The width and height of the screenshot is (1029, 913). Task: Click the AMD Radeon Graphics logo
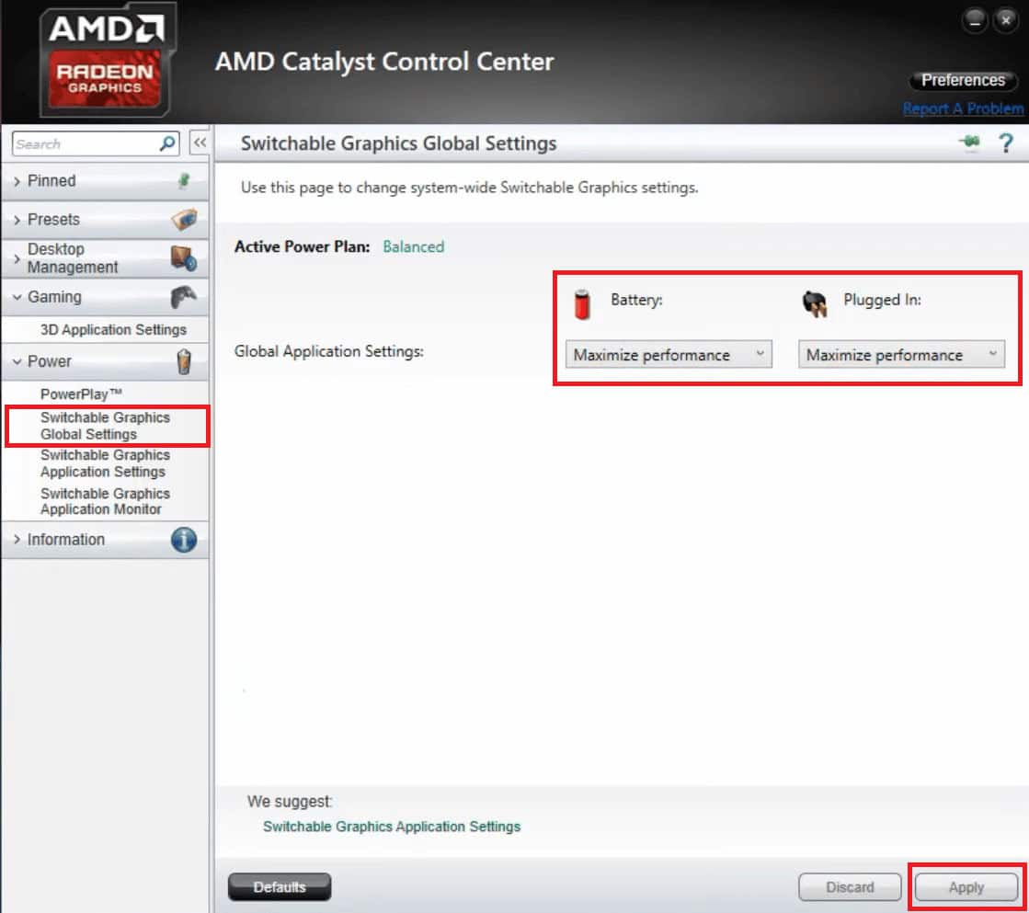point(107,61)
